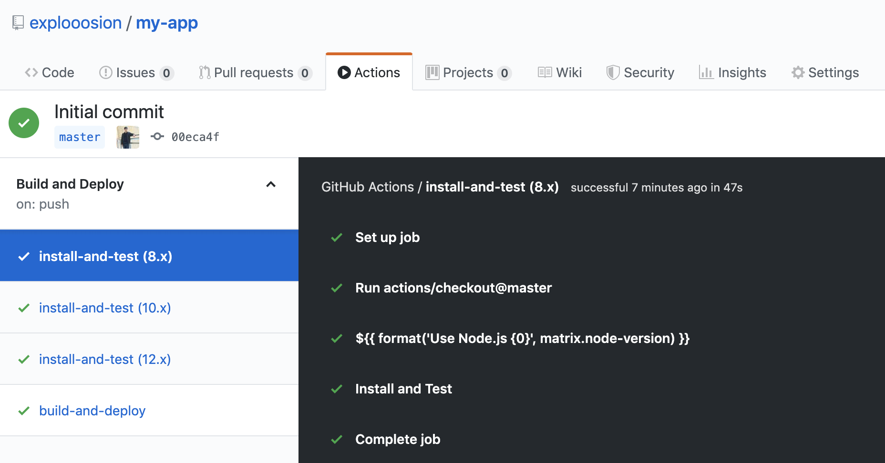The width and height of the screenshot is (885, 463).
Task: Click the check icon for build-and-deploy
Action: (x=24, y=411)
